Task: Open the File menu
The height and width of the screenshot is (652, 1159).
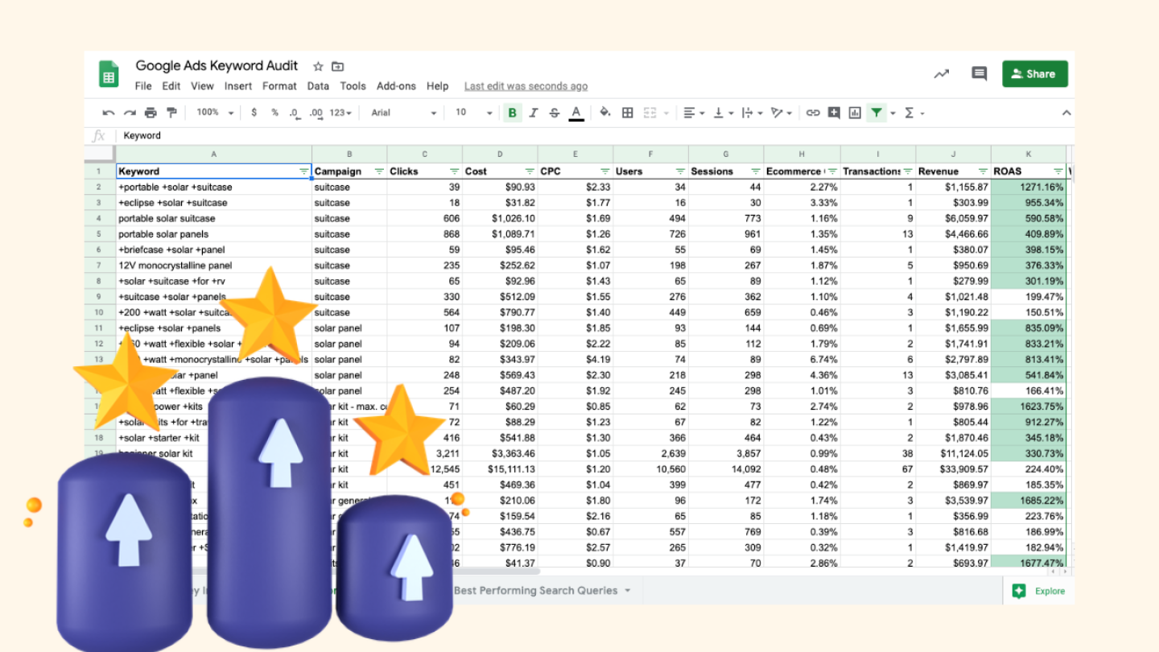Action: tap(143, 86)
